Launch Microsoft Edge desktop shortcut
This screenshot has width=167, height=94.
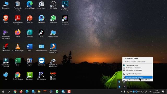click(x=29, y=5)
